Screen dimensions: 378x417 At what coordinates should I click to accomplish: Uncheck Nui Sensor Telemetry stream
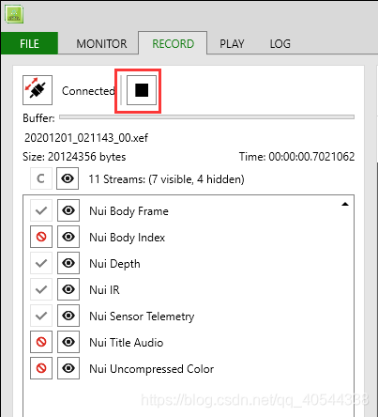pyautogui.click(x=41, y=316)
